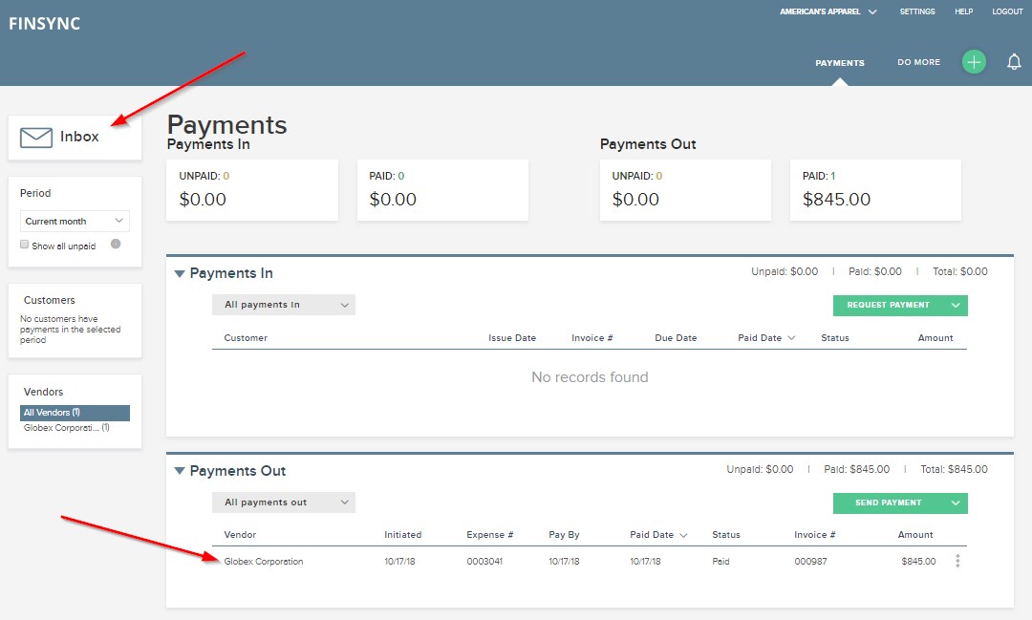Sort Payments In by Paid Date arrow
This screenshot has width=1032, height=620.
[792, 337]
